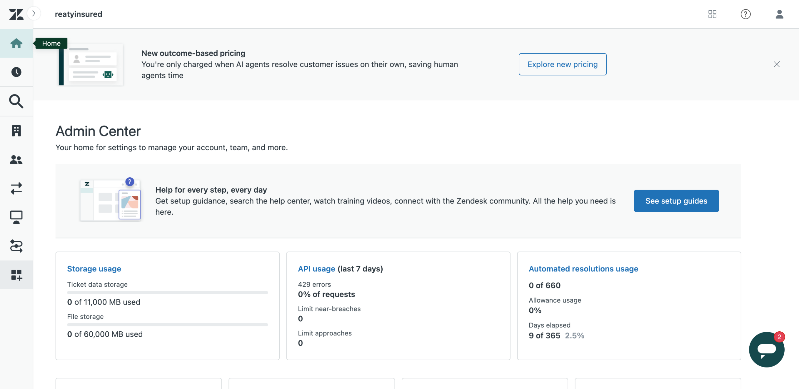Open the Help question mark menu
This screenshot has height=389, width=799.
[746, 14]
